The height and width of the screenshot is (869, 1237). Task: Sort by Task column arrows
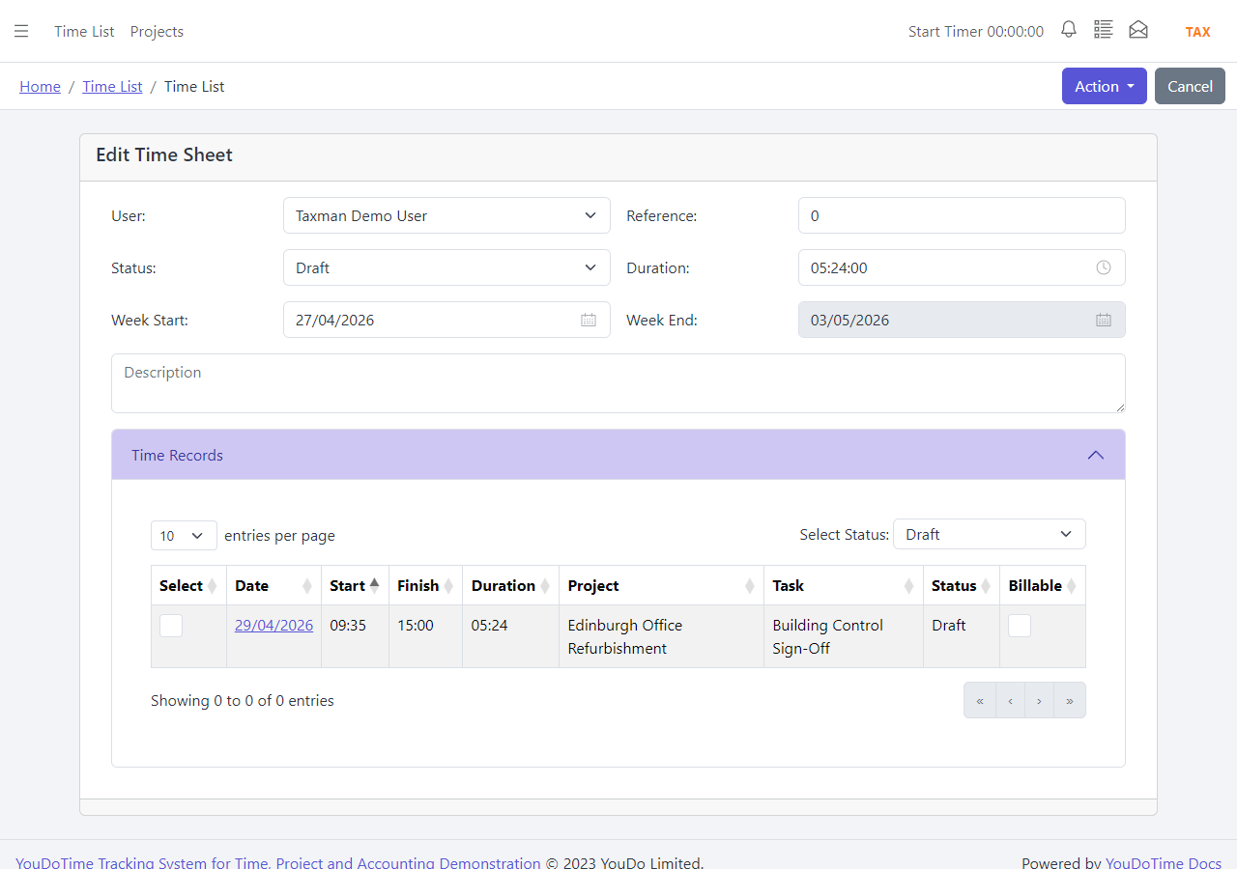click(909, 585)
